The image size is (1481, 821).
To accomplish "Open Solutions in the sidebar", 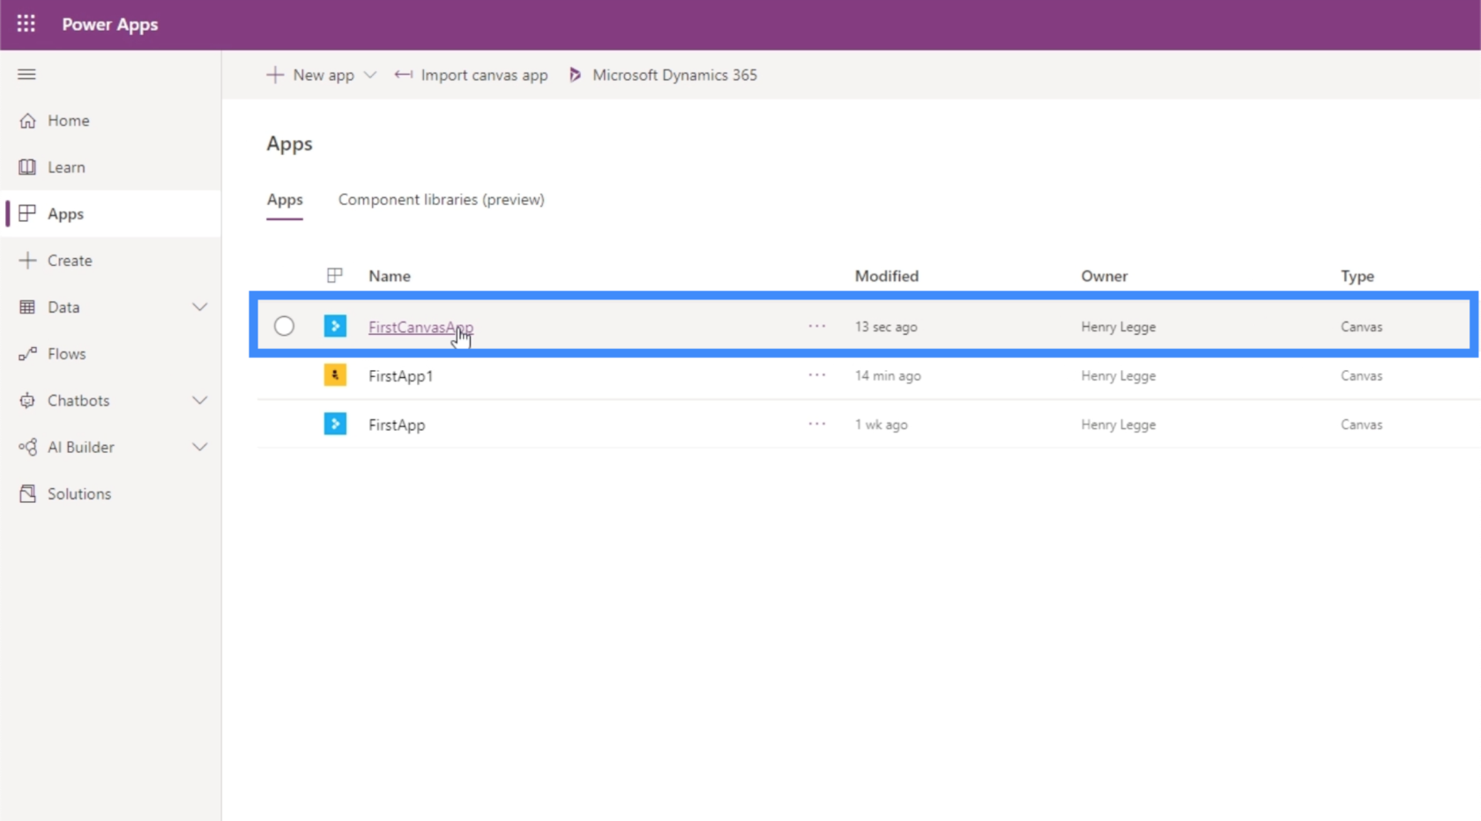I will click(111, 494).
